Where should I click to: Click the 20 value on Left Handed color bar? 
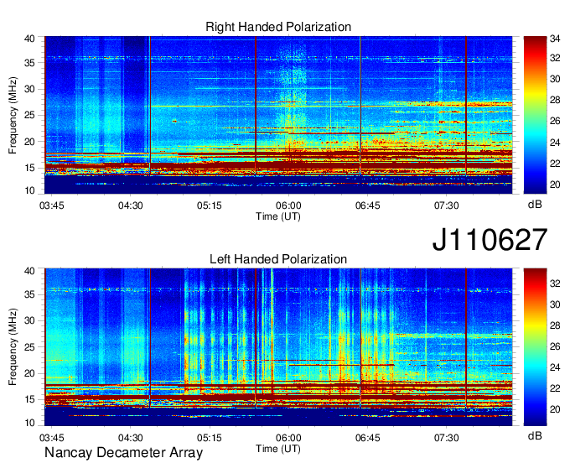(555, 409)
